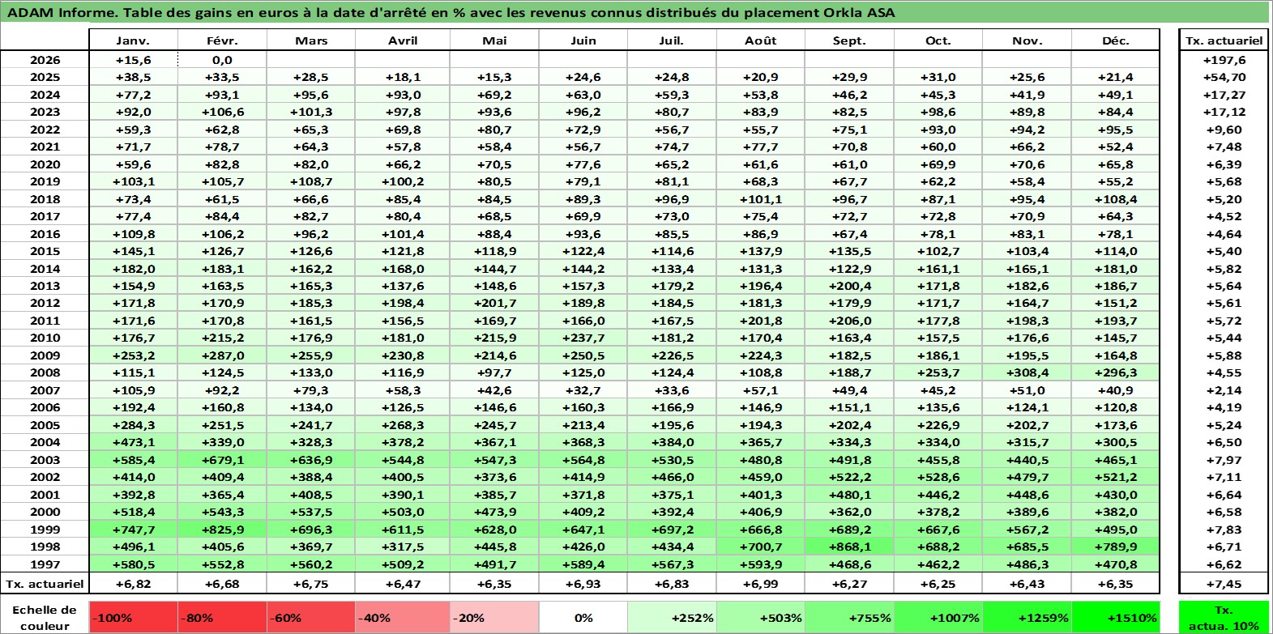The height and width of the screenshot is (634, 1273).
Task: Select the +183,1 cell in 2014
Action: (x=222, y=269)
